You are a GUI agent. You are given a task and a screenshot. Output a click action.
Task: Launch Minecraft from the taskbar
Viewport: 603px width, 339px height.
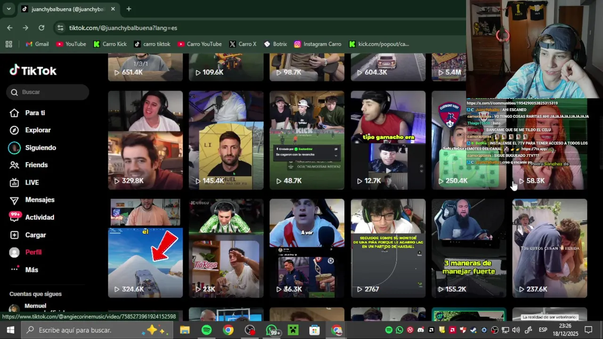(293, 330)
